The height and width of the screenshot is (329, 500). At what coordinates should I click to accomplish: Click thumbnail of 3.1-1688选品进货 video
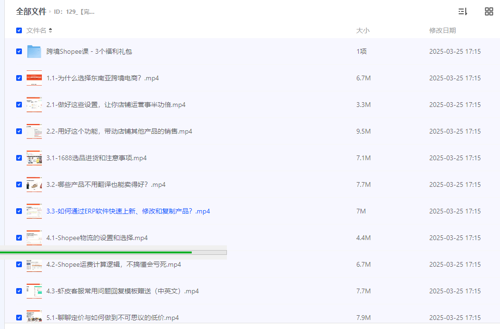[34, 158]
